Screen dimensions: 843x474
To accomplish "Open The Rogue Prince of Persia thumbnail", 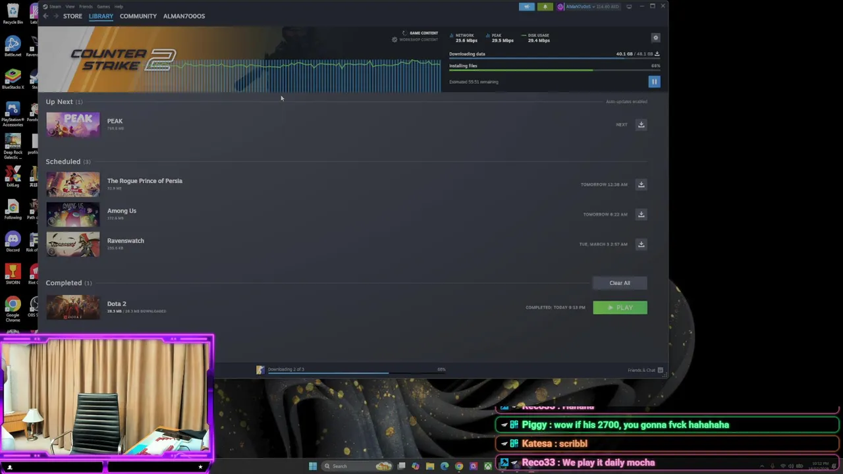I will click(x=73, y=185).
